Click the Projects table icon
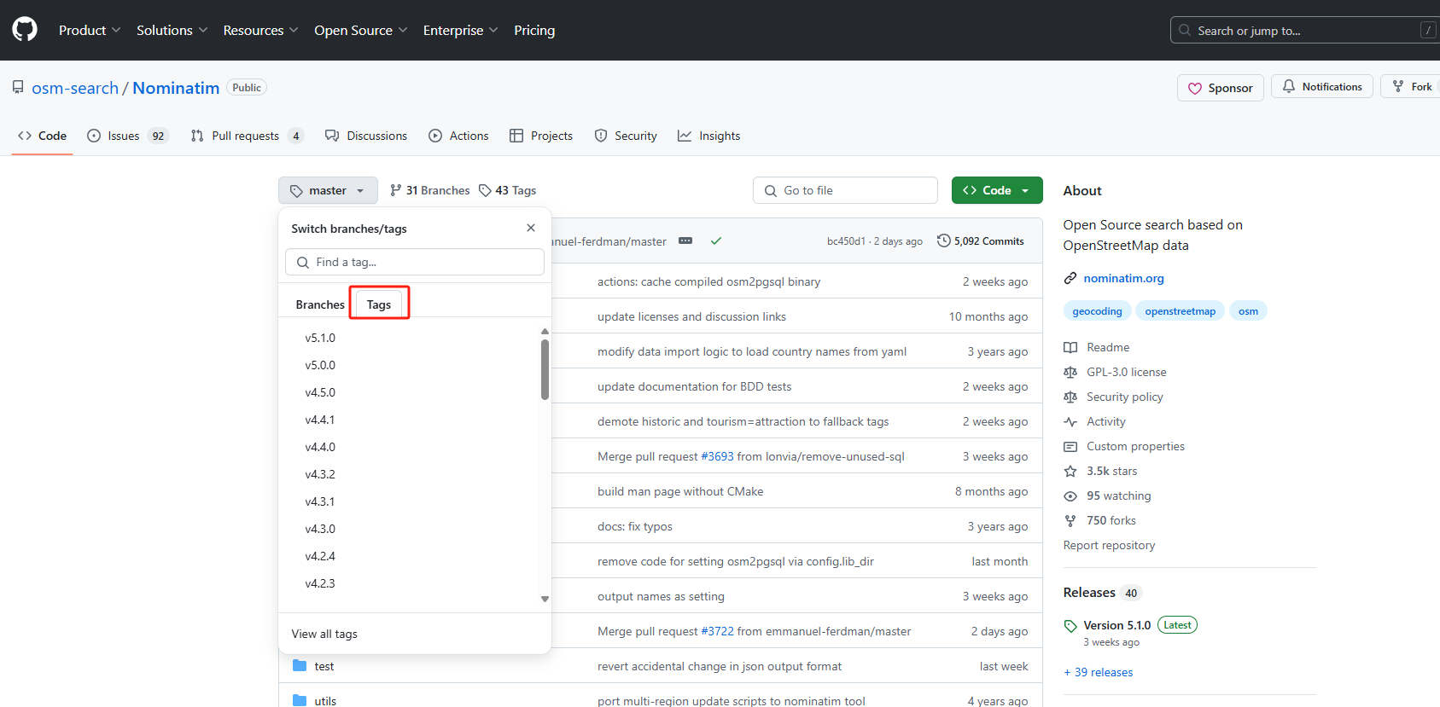The height and width of the screenshot is (707, 1440). pyautogui.click(x=516, y=136)
